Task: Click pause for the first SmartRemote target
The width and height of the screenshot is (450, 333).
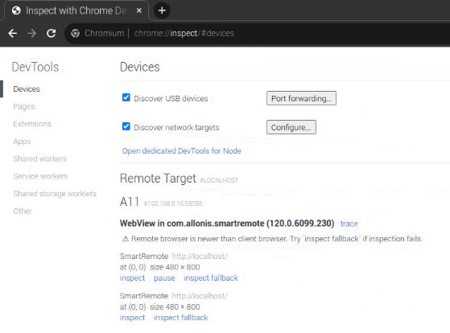Action: tap(164, 278)
